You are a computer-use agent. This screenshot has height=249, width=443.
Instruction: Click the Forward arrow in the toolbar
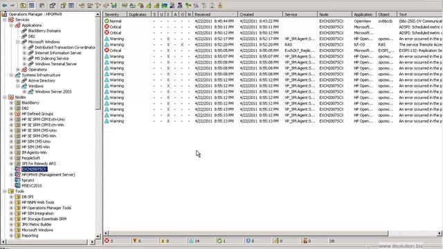(x=12, y=6)
